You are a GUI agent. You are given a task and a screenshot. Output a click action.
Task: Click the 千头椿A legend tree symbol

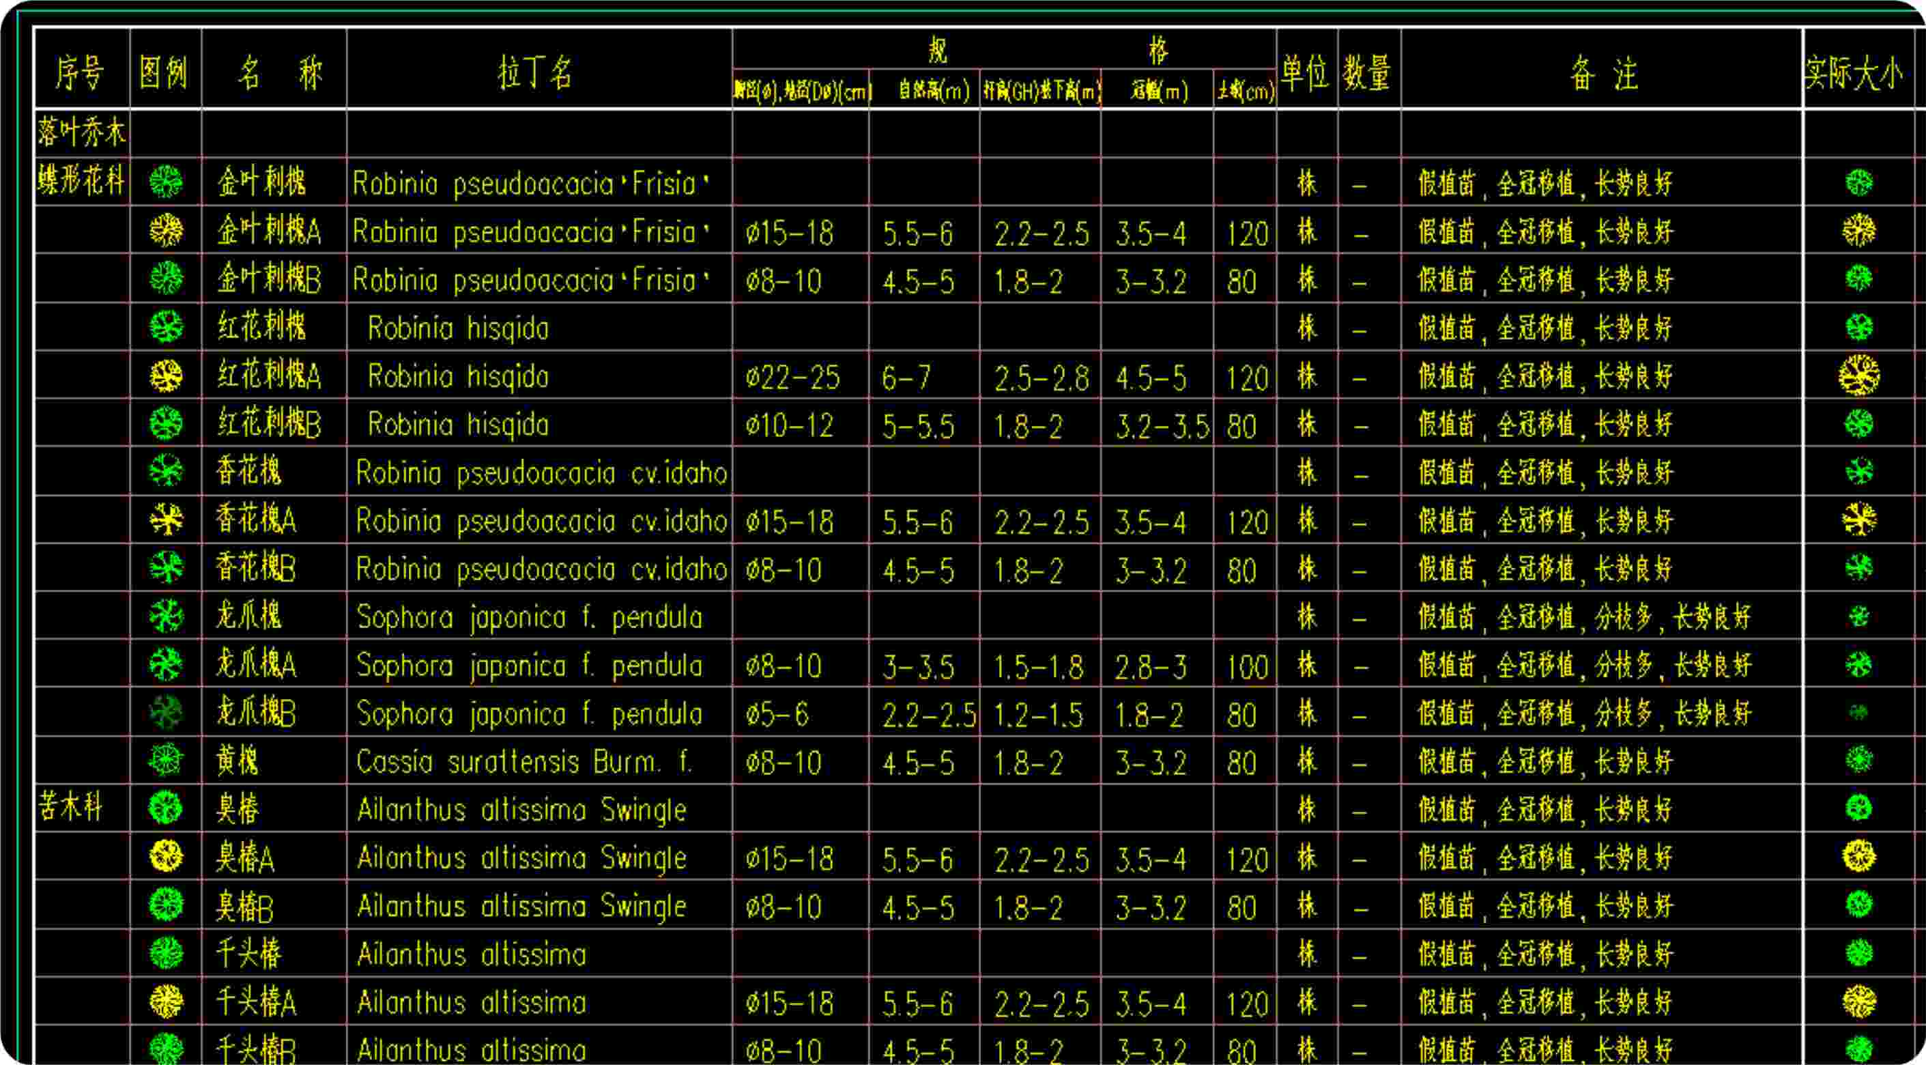(x=166, y=1002)
